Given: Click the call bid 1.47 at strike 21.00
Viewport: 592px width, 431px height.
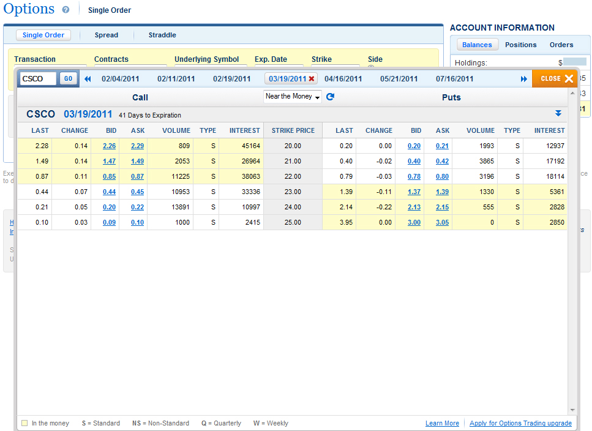Looking at the screenshot, I should (x=109, y=161).
